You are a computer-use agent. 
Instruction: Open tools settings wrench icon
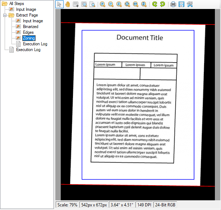coord(190,4)
